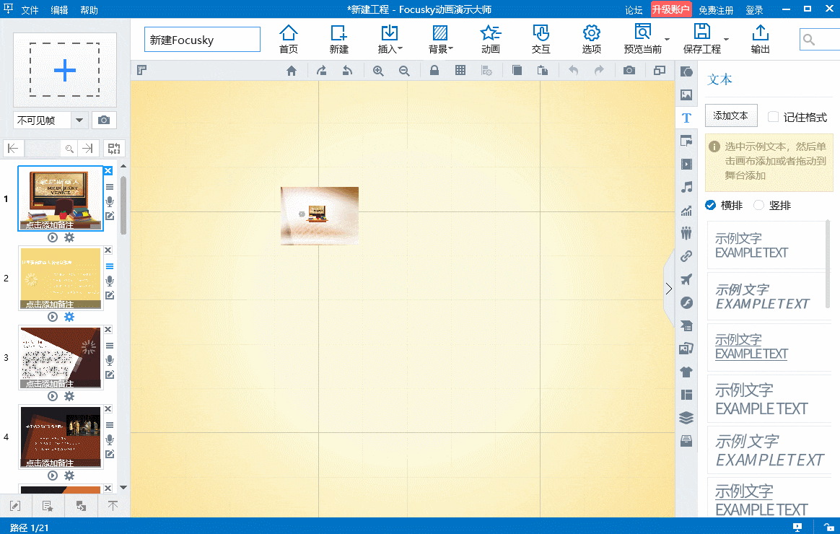Click the 升级账户 upgrade button
Screen dimensions: 840x534
(x=671, y=10)
